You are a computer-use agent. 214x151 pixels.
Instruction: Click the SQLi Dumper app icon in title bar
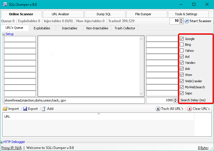5,4
